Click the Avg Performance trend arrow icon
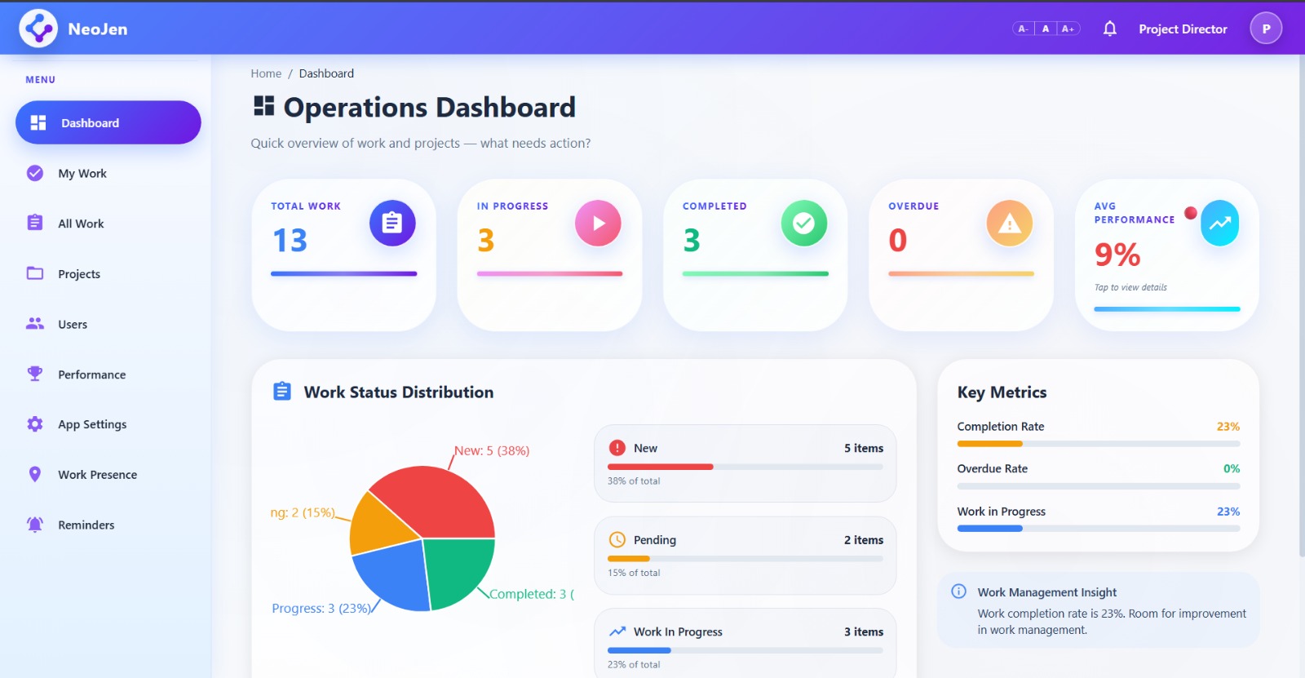The height and width of the screenshot is (678, 1305). (x=1220, y=223)
